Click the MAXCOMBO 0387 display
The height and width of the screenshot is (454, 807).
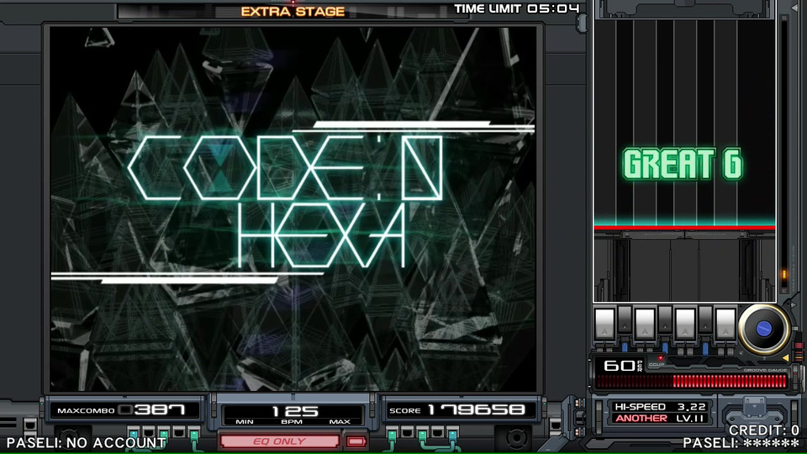coord(121,410)
